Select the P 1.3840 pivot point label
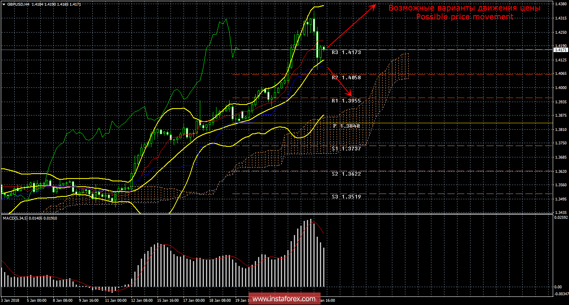The width and height of the screenshot is (569, 305). (x=347, y=126)
